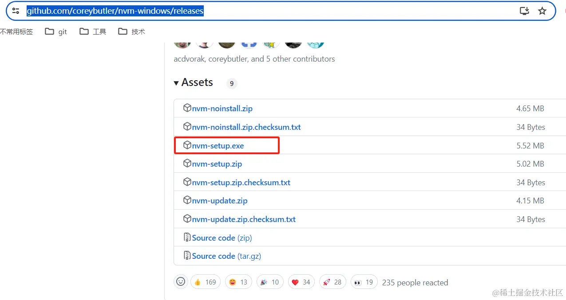Open the git bookmarks folder

[x=56, y=31]
